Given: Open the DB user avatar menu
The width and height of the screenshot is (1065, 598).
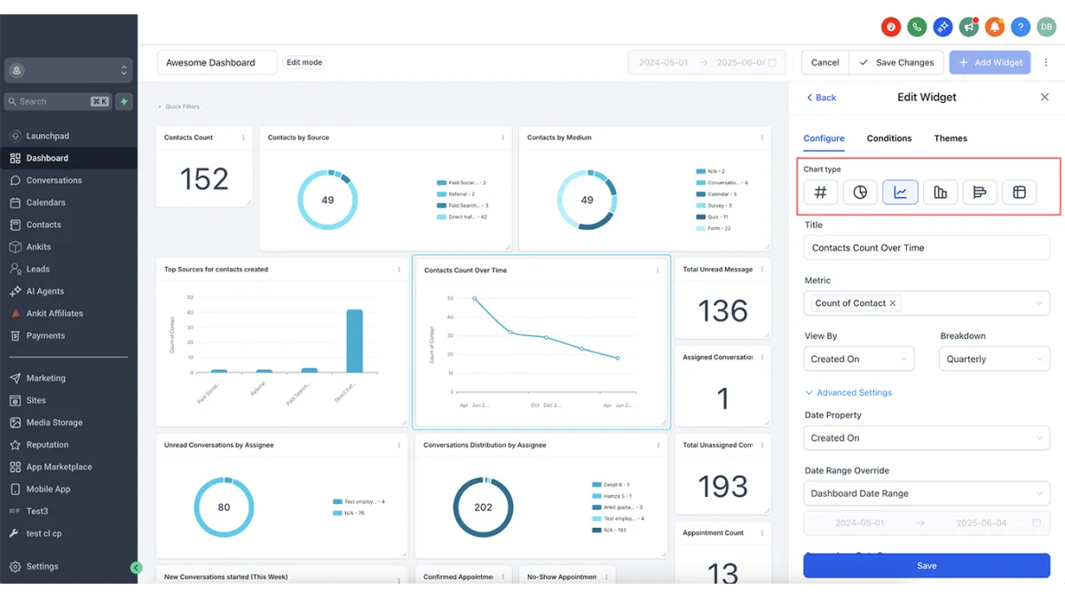Looking at the screenshot, I should pyautogui.click(x=1046, y=27).
